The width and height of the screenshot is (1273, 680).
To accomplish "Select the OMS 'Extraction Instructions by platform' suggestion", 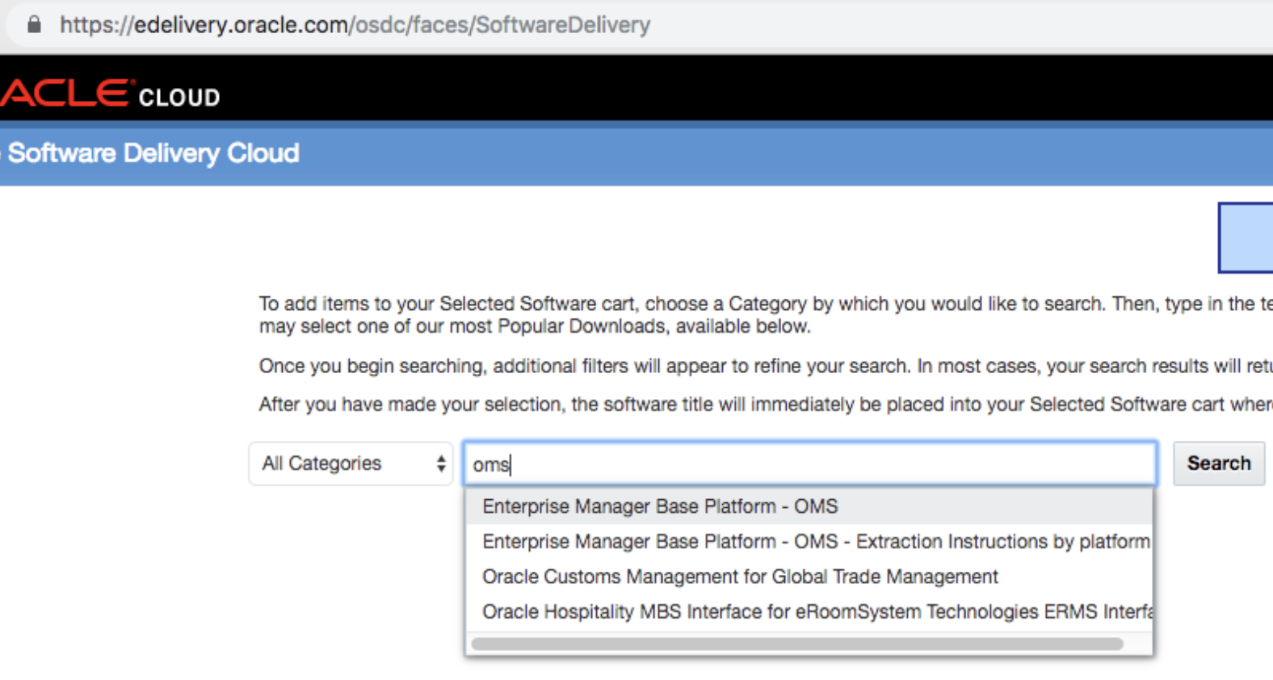I will [x=809, y=542].
